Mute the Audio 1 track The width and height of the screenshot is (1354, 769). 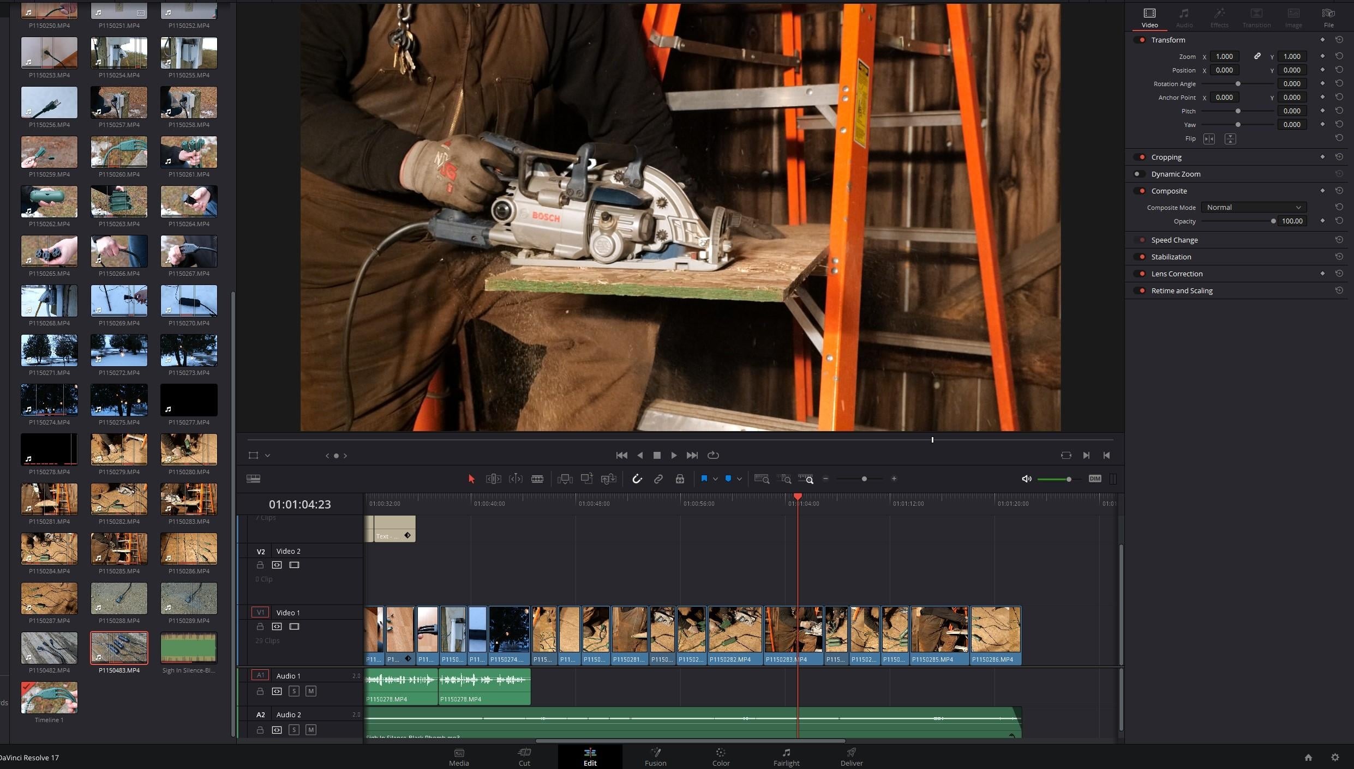[x=311, y=691]
